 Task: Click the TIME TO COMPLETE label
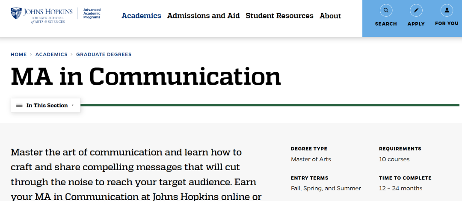tap(405, 178)
